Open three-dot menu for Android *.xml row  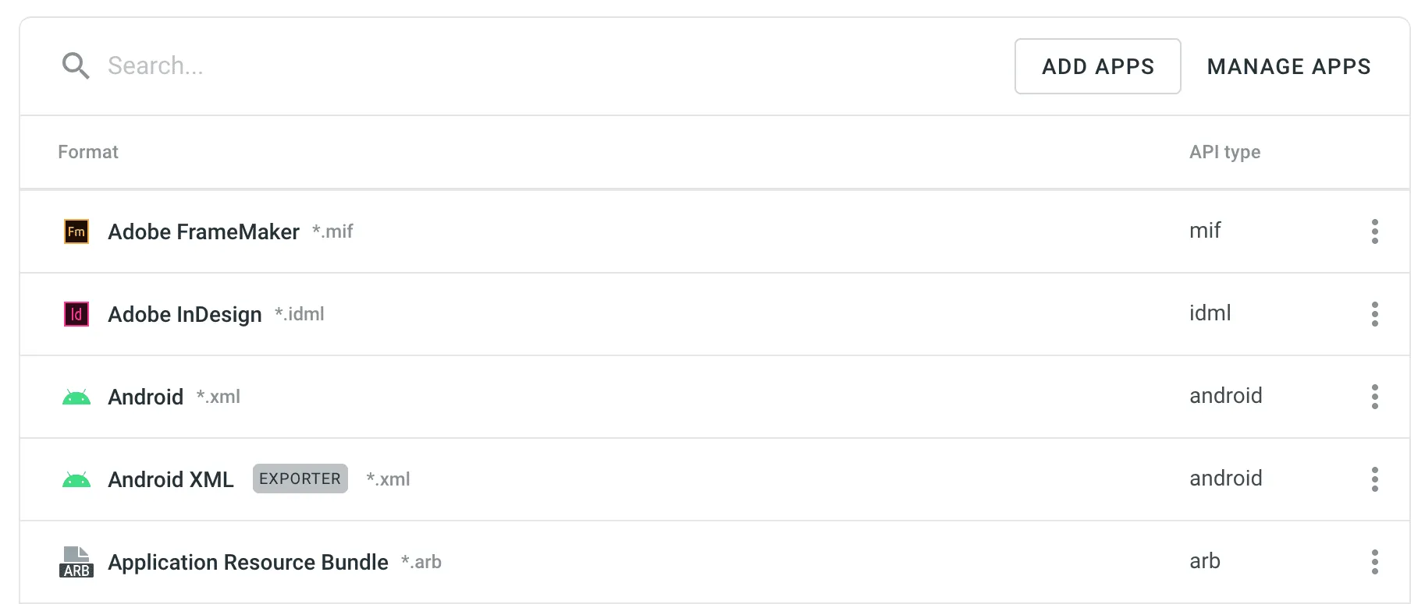click(1374, 397)
